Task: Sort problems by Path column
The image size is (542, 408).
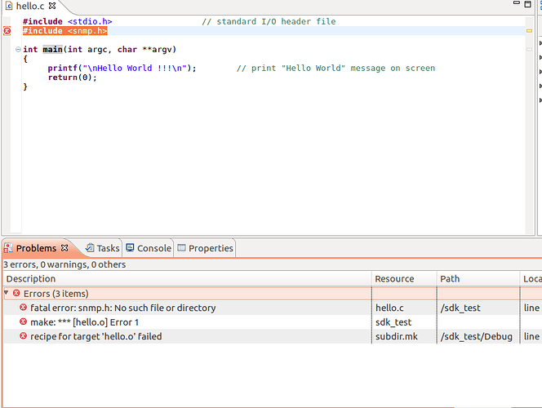Action: coord(478,279)
